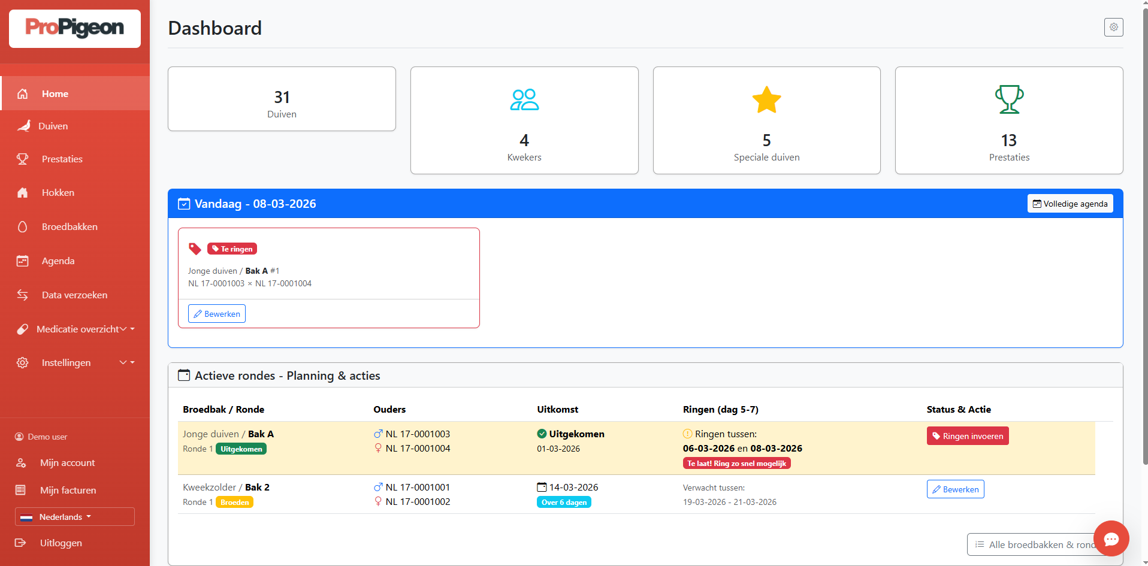Open the settings gear icon top right
This screenshot has height=566, width=1148.
pos(1113,27)
